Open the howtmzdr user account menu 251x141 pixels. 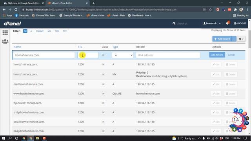tap(212, 23)
